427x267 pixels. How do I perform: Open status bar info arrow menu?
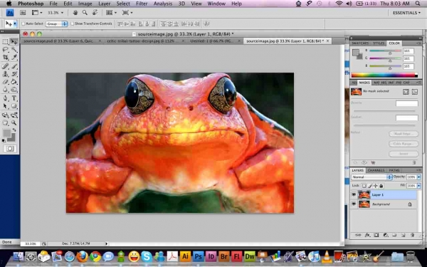[x=107, y=244]
